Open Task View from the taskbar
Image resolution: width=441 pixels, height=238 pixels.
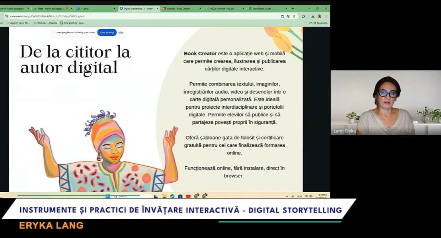156,196
